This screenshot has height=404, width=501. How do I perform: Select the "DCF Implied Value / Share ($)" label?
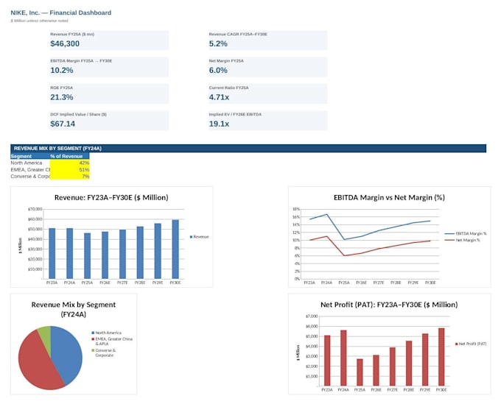[78, 114]
